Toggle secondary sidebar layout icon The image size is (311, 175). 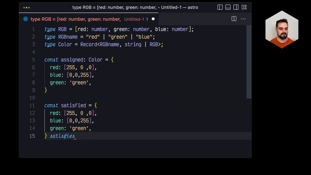coord(236,7)
